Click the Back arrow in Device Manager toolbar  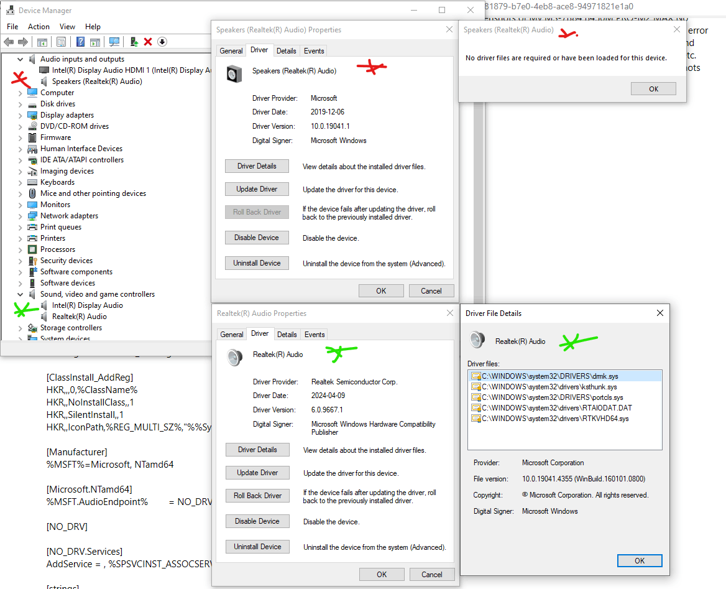point(9,42)
